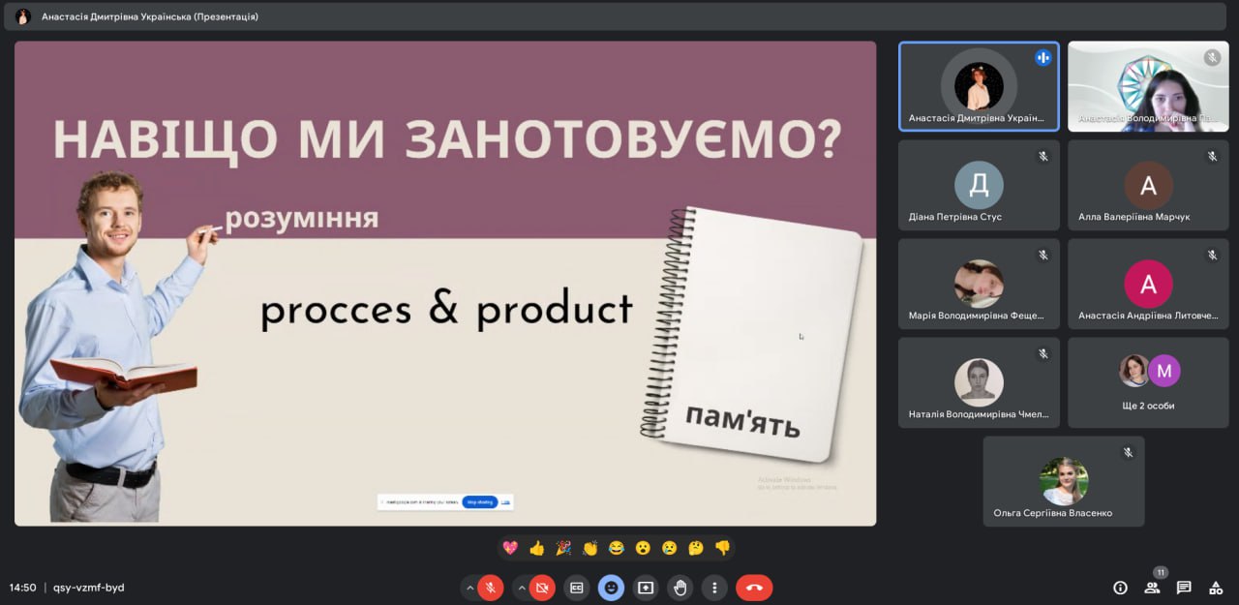Open the three-dot more options menu

(x=714, y=588)
